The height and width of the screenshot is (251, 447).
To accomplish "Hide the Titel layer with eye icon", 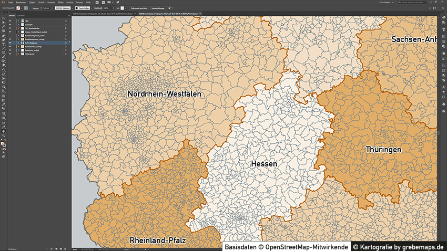I will [x=10, y=20].
